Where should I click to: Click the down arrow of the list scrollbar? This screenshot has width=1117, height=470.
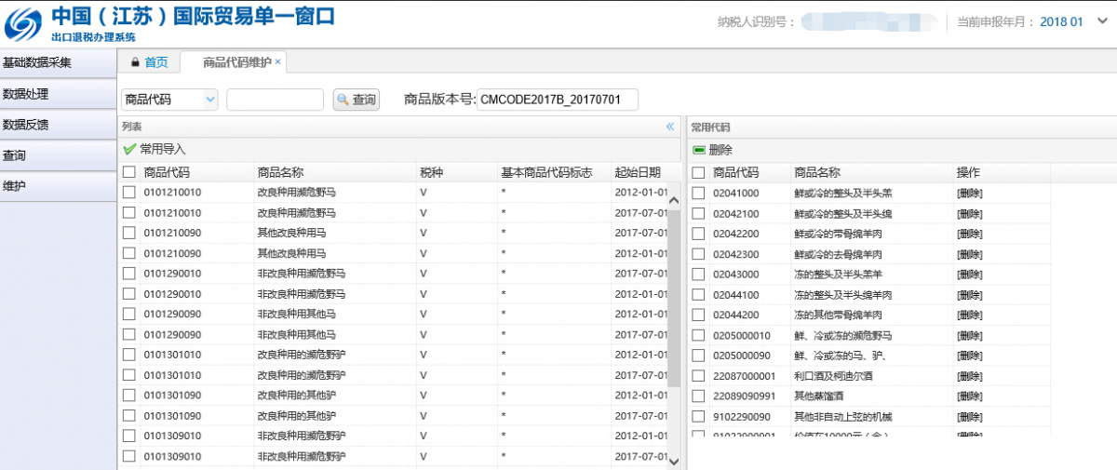click(674, 460)
